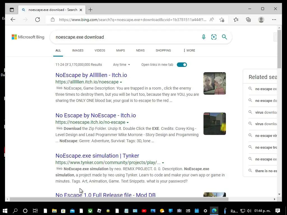
Task: Select related search 'no escape do'
Action: point(263,101)
